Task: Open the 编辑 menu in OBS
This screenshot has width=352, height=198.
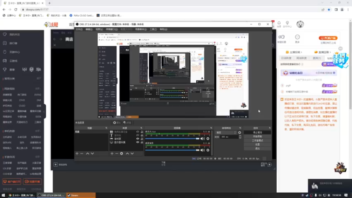Action: pos(89,29)
